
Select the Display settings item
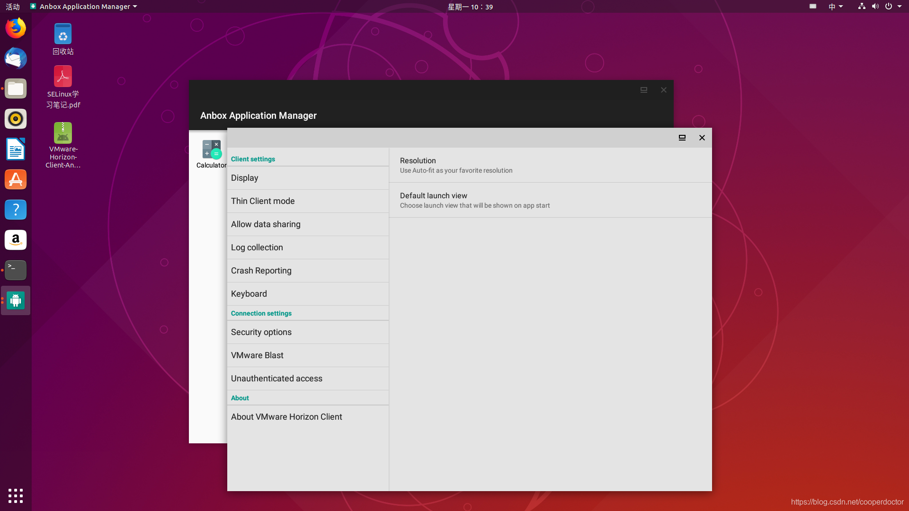(x=308, y=178)
